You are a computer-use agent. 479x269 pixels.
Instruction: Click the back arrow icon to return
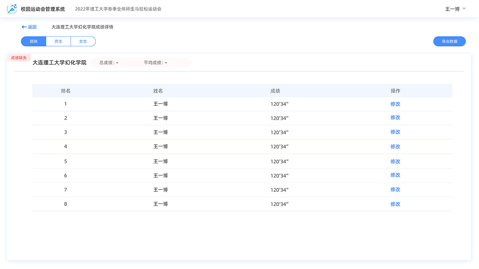tap(23, 27)
